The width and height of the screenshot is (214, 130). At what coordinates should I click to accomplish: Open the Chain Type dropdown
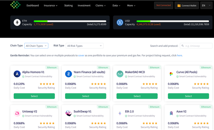36,46
